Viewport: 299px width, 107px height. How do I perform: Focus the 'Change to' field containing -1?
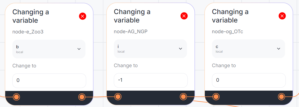pos(151,80)
